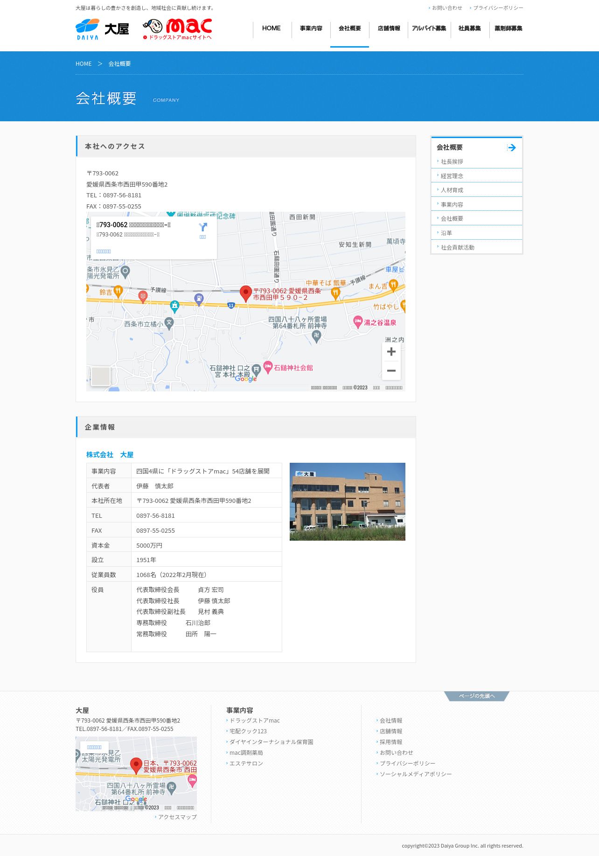Screen dimensions: 599x856
Task: Open ダイヤインターナショナル保育園 footer link
Action: (x=271, y=742)
